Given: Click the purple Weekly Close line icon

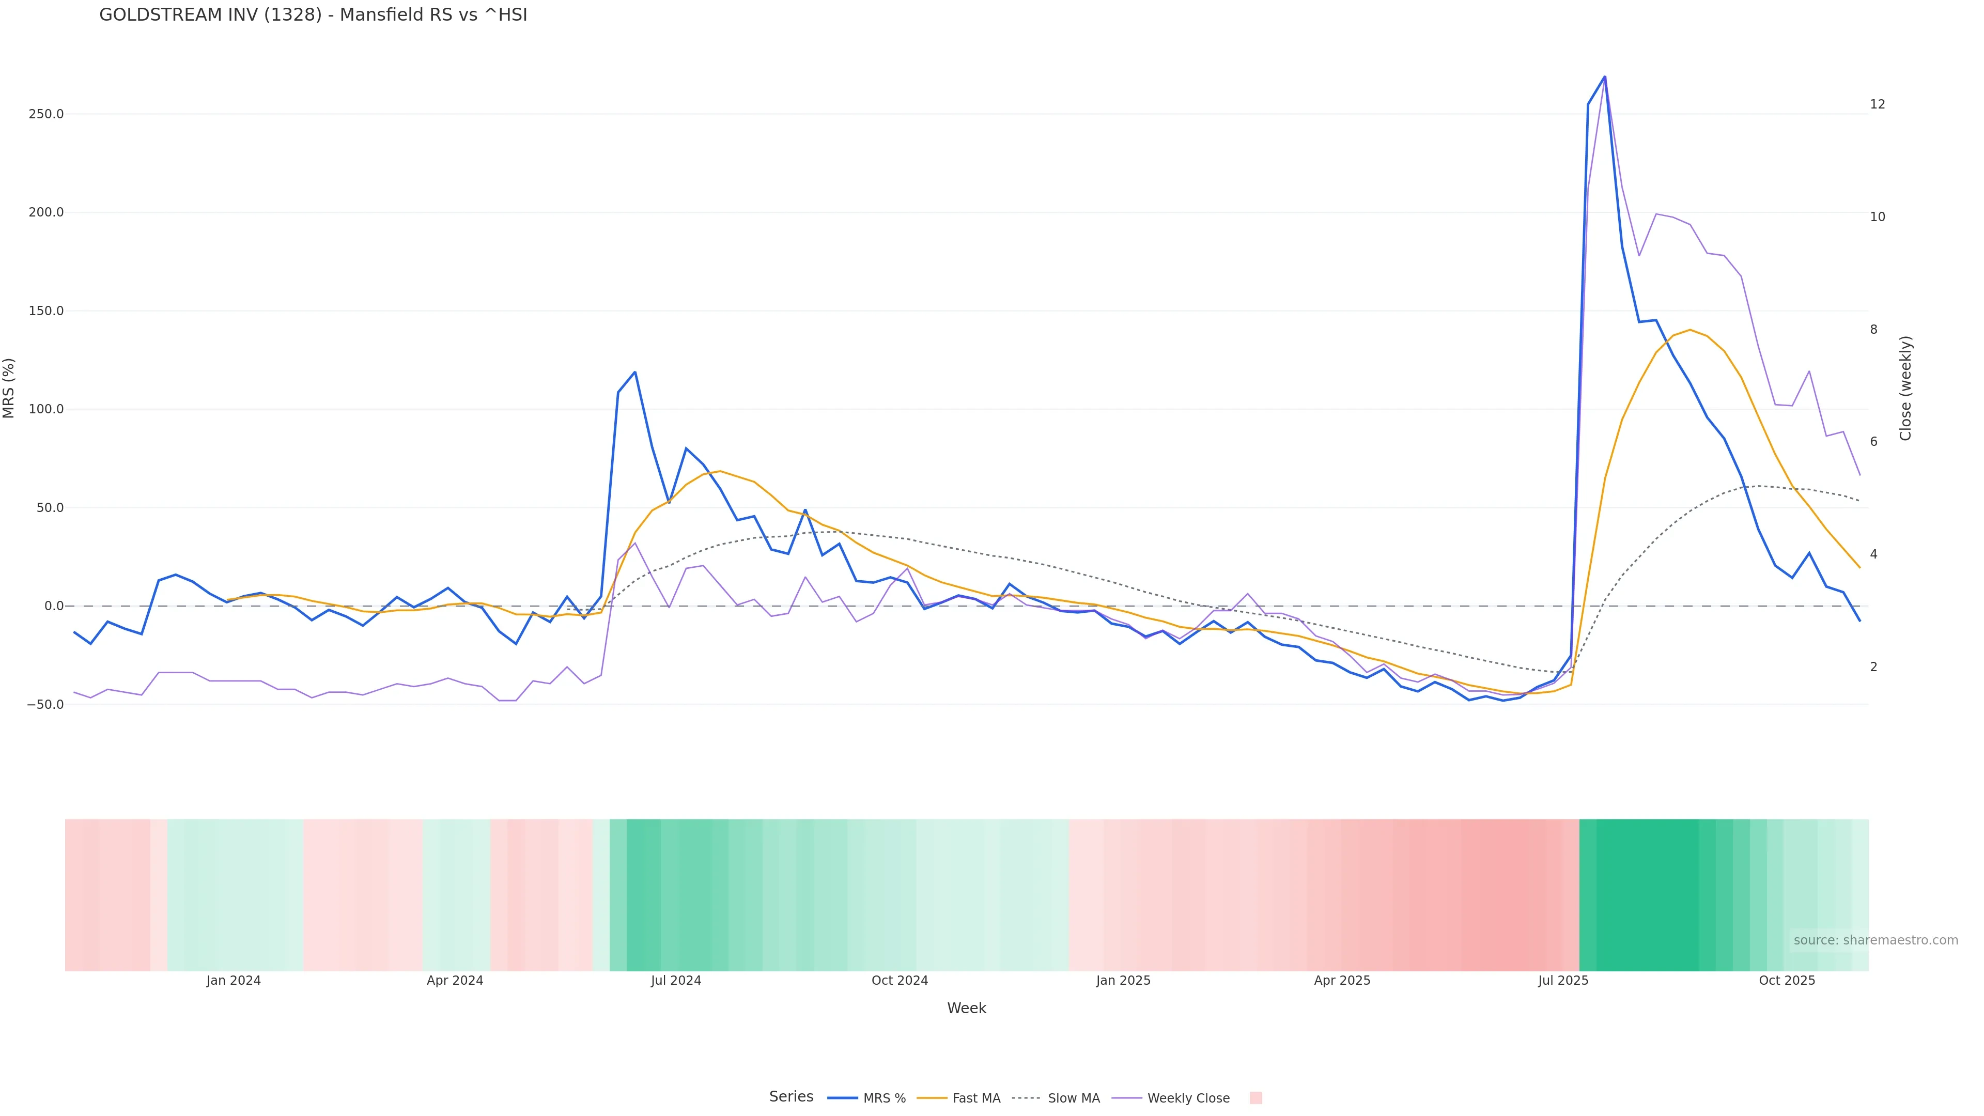Looking at the screenshot, I should point(1127,1098).
